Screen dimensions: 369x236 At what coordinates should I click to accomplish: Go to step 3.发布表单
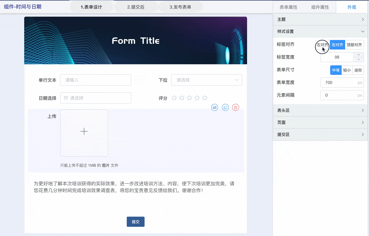pyautogui.click(x=180, y=7)
